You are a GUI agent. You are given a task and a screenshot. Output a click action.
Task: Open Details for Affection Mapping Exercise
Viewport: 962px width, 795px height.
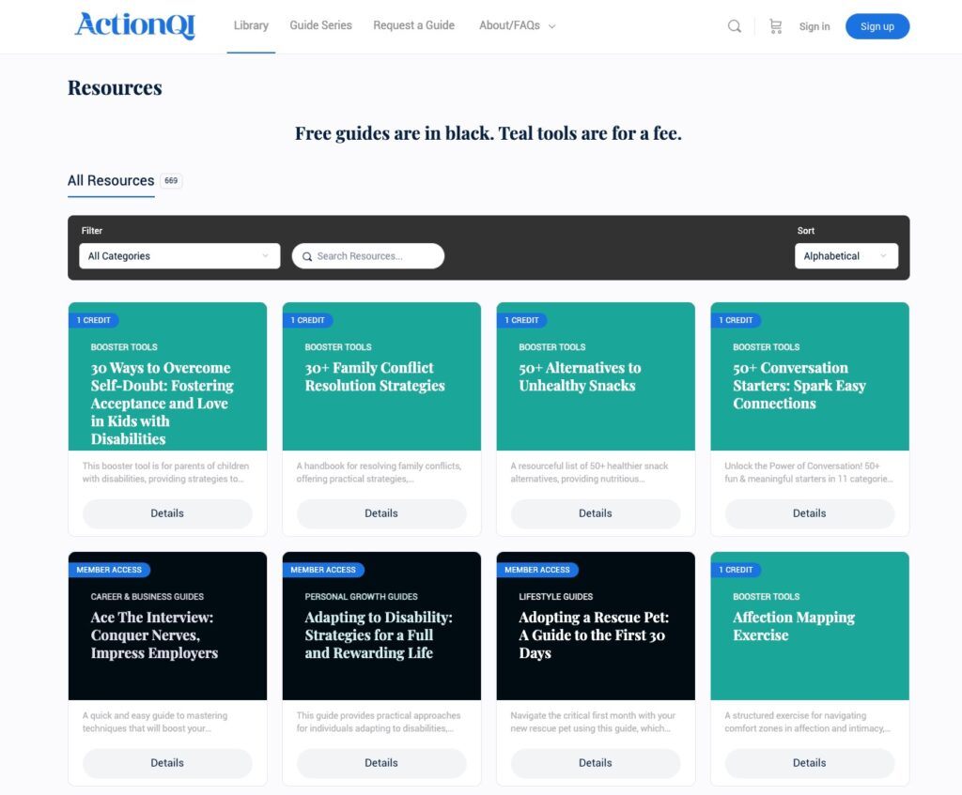point(809,763)
